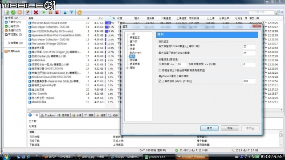Select 不活躍的 (0) in the sidebar

(x=13, y=35)
